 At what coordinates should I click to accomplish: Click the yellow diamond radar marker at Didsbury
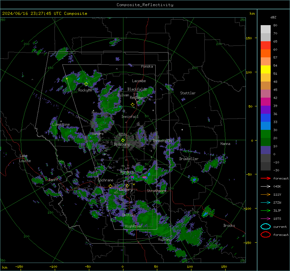(x=123, y=140)
